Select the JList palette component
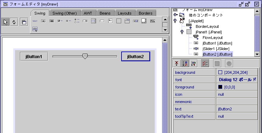 94,21
